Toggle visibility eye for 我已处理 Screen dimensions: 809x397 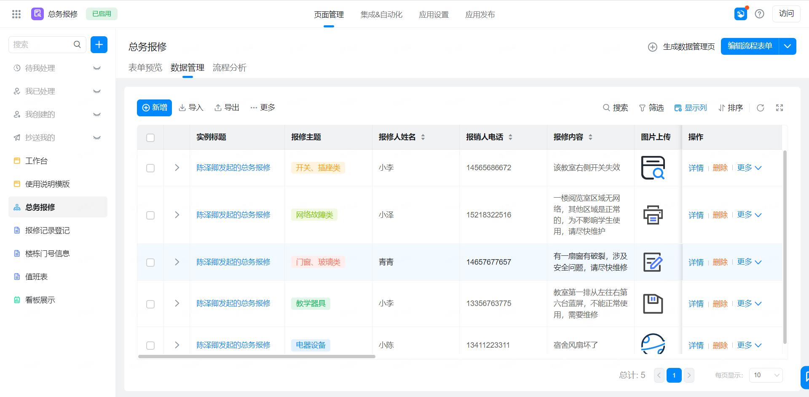click(x=97, y=91)
